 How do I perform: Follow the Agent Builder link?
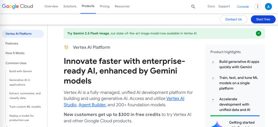(x=92, y=105)
